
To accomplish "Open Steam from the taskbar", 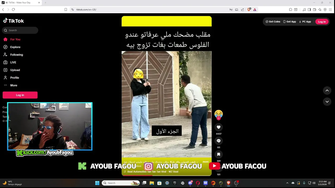I will pos(183,183).
